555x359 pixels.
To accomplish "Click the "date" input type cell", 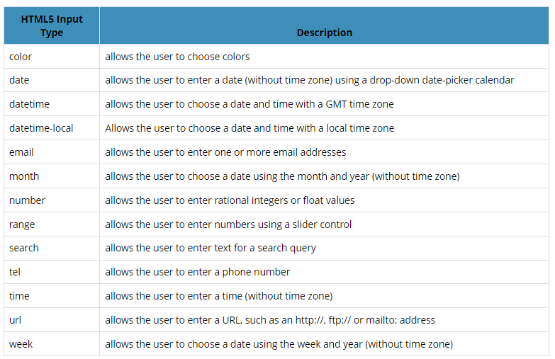I will click(x=19, y=80).
